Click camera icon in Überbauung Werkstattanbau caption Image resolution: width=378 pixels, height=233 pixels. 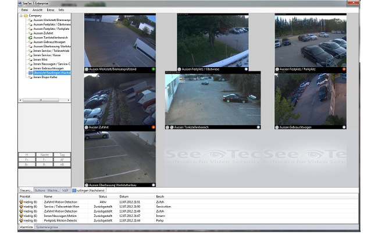pos(87,185)
